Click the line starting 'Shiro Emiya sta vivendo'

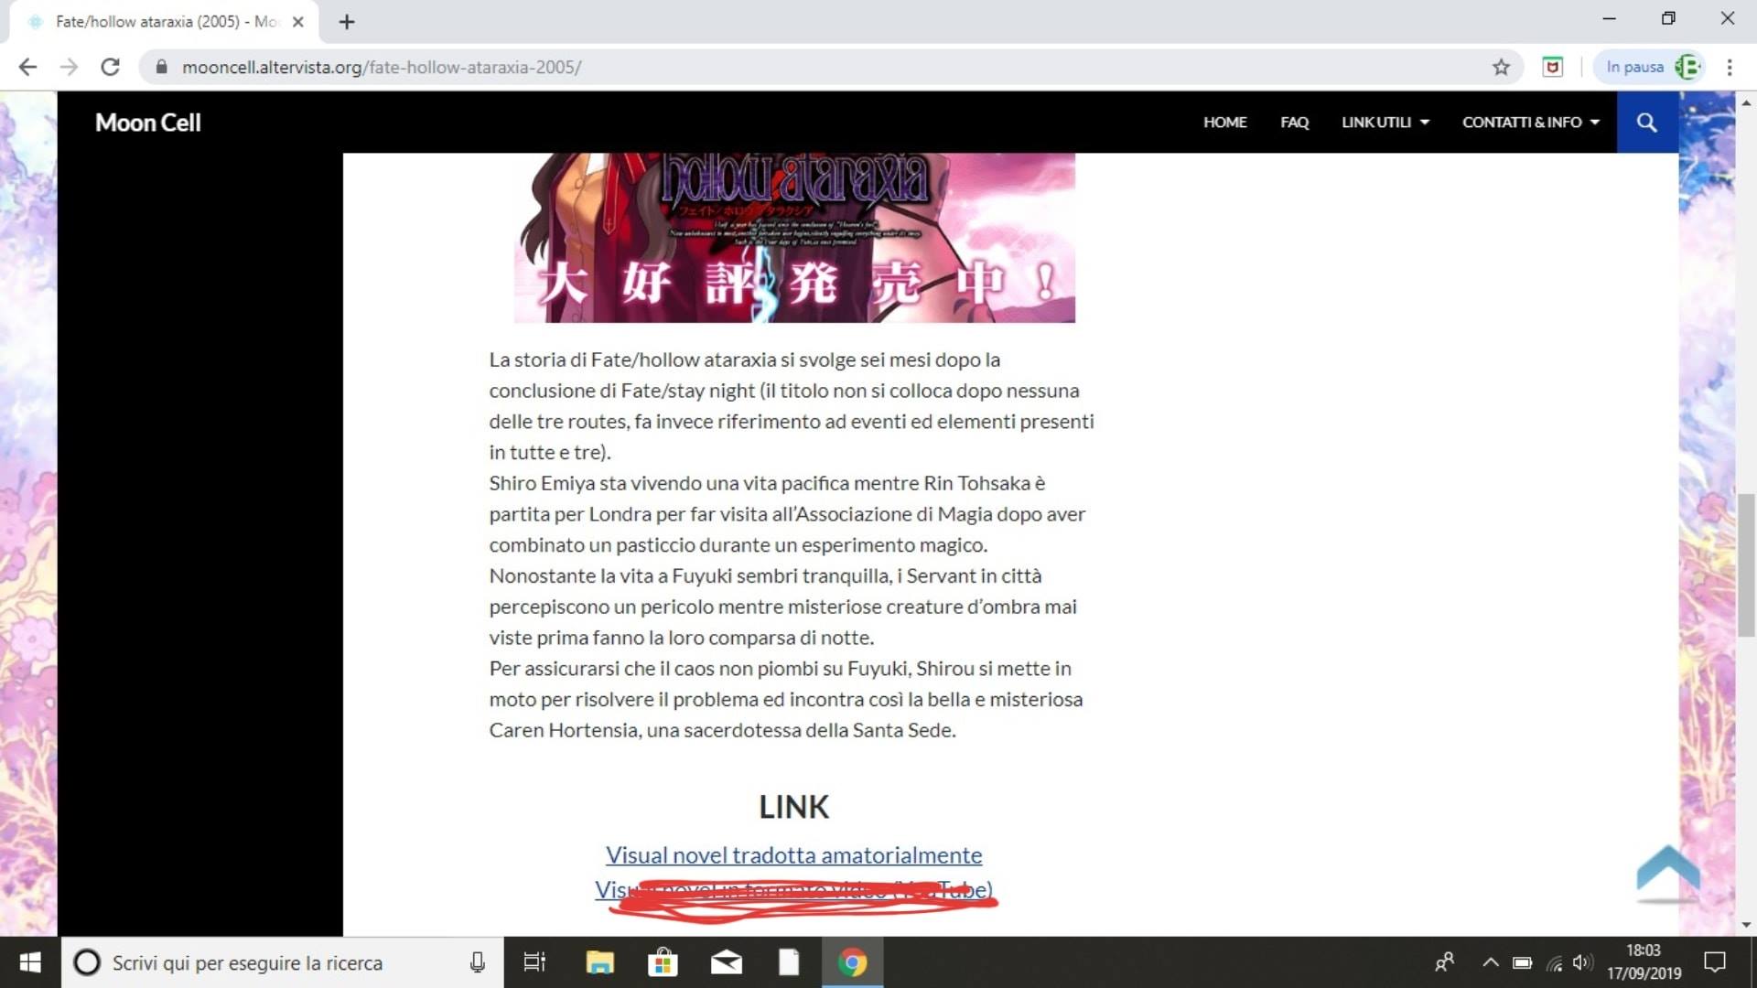coord(767,483)
